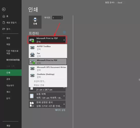Click 파일로 인쇄 in printer list
Screen dimensions: 140x128
point(39,85)
